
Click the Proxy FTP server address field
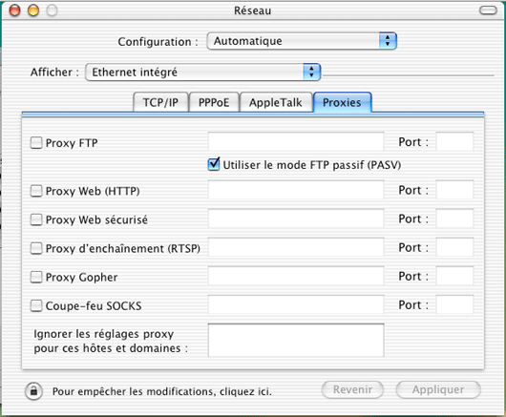pos(296,141)
